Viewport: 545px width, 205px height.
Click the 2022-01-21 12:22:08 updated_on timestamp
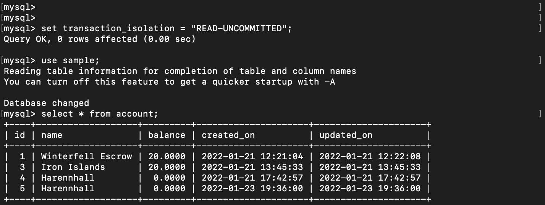coord(370,156)
